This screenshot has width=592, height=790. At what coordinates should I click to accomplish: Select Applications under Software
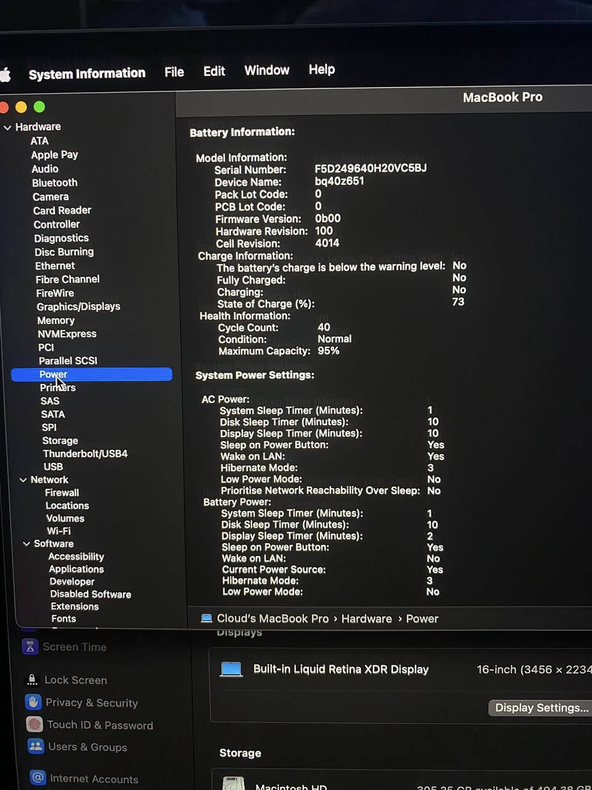(76, 569)
